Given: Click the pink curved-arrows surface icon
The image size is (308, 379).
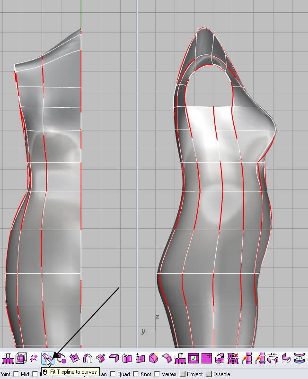Looking at the screenshot, I should click(34, 358).
